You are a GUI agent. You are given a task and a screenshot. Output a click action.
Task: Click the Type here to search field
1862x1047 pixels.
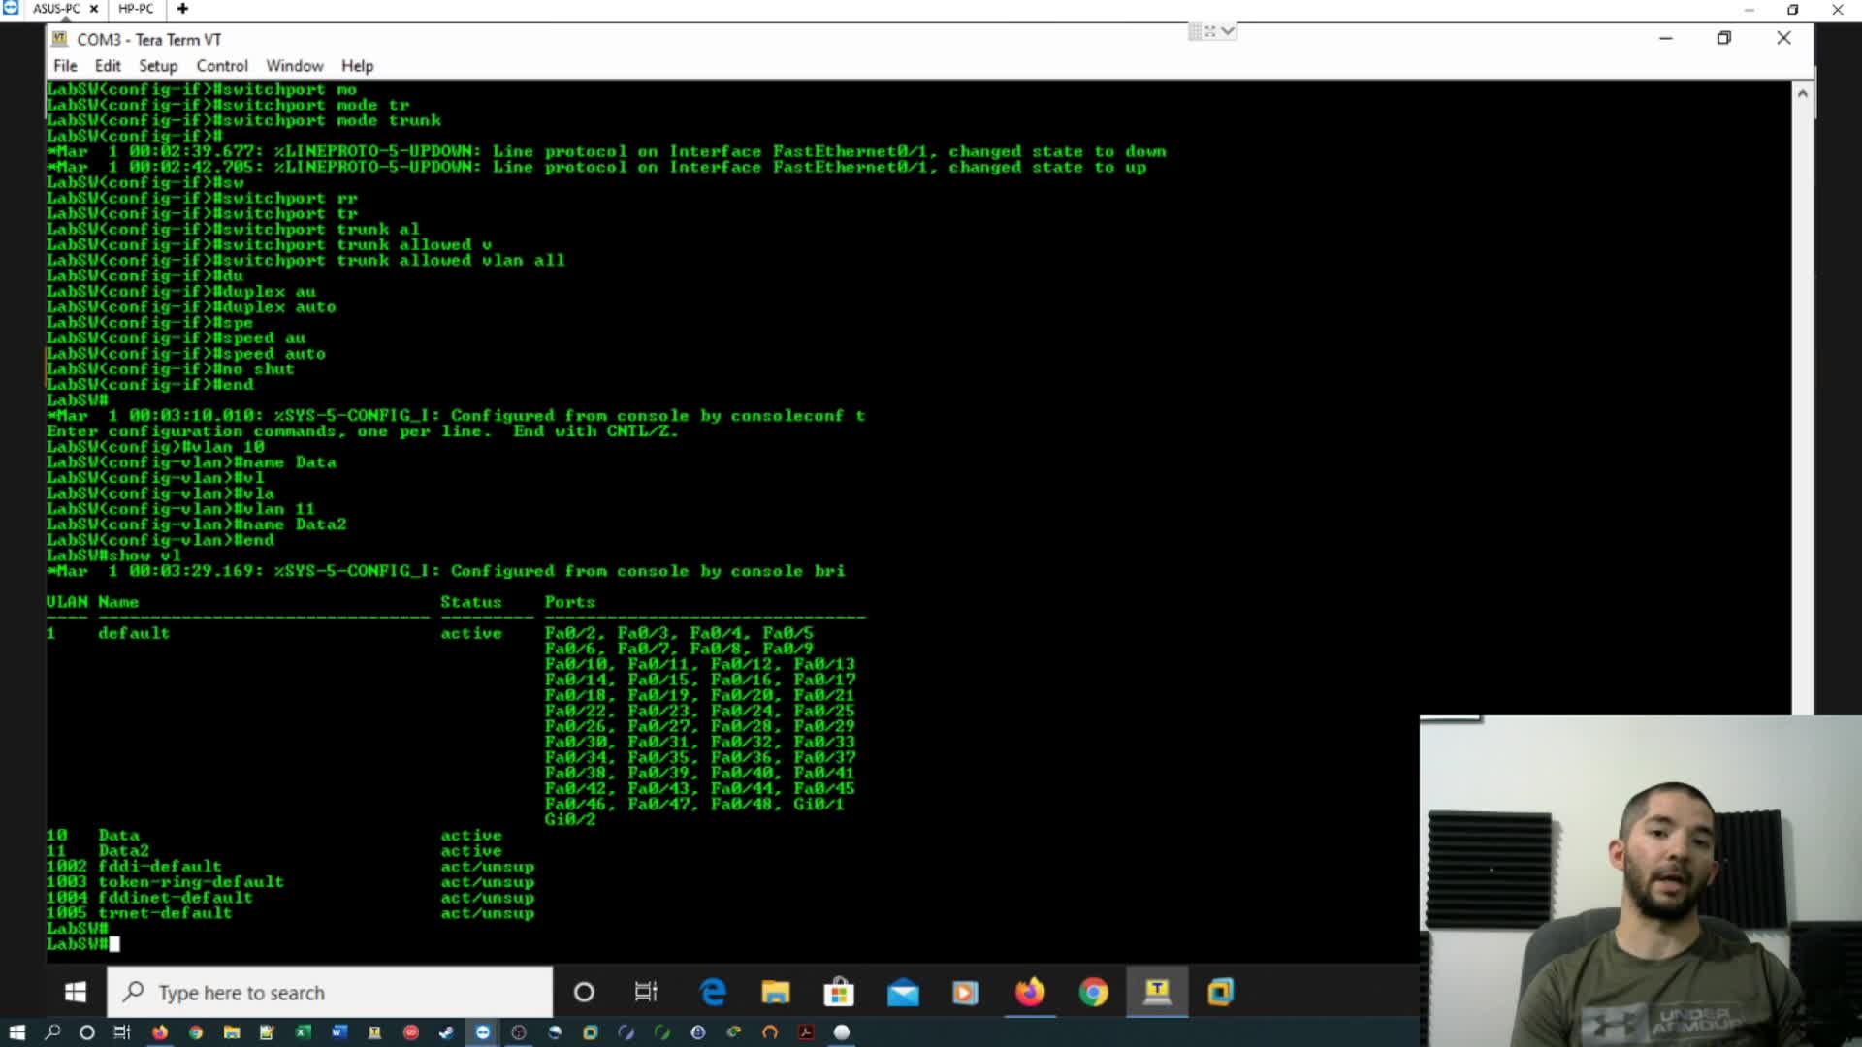(330, 992)
